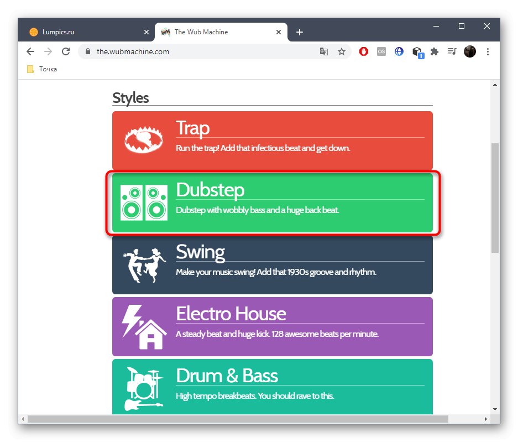
Task: Click the text 'Dubstep with wobbly bass and a huge back beat'
Action: coord(258,210)
